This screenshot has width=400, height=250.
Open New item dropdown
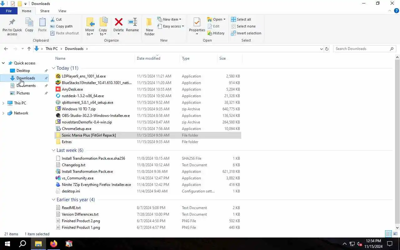[x=169, y=19]
